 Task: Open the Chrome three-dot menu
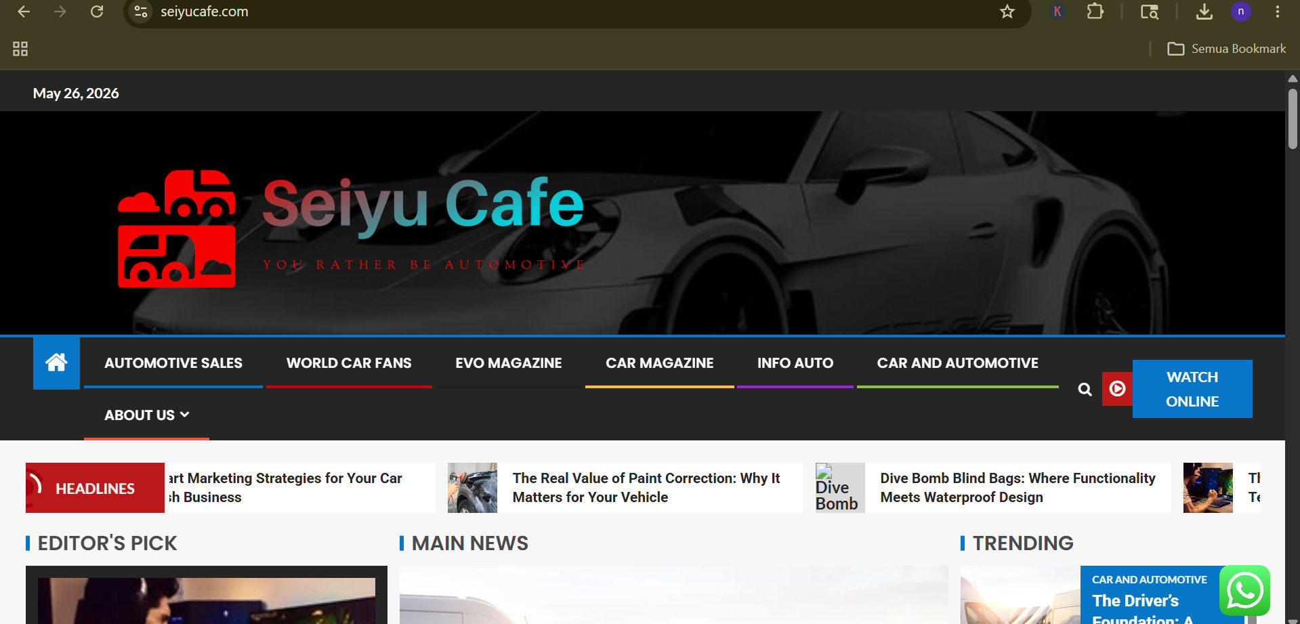1278,12
